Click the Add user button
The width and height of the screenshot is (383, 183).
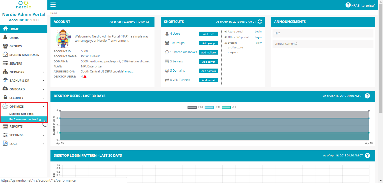209,34
